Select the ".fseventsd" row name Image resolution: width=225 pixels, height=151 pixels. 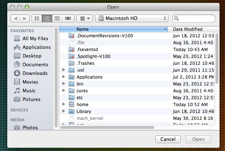(x=87, y=50)
